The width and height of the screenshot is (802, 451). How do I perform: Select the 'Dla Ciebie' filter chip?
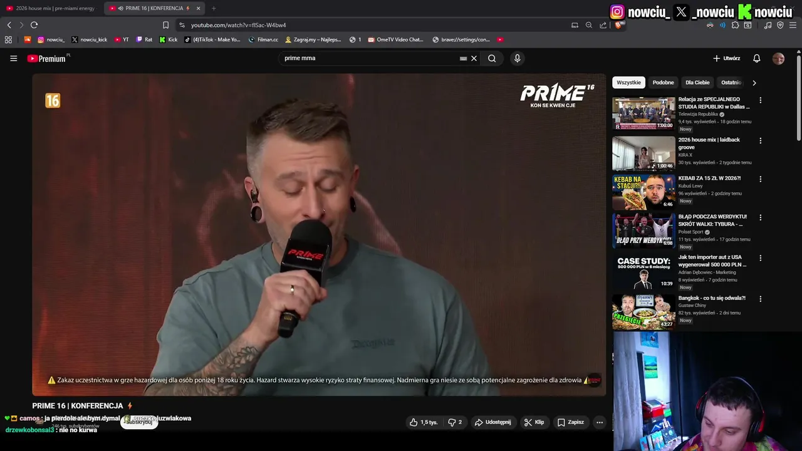697,83
